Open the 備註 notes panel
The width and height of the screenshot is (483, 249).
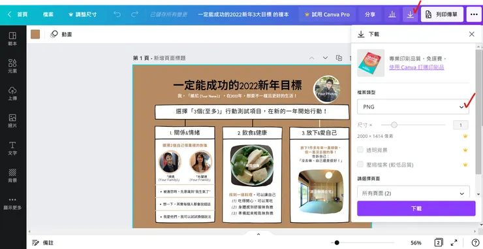pyautogui.click(x=43, y=243)
